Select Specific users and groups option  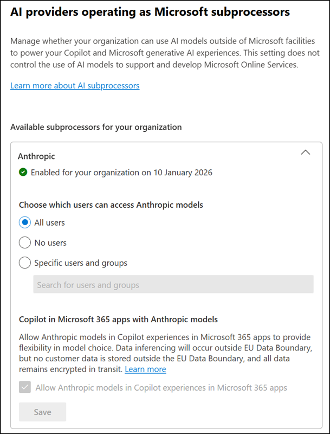click(x=24, y=263)
